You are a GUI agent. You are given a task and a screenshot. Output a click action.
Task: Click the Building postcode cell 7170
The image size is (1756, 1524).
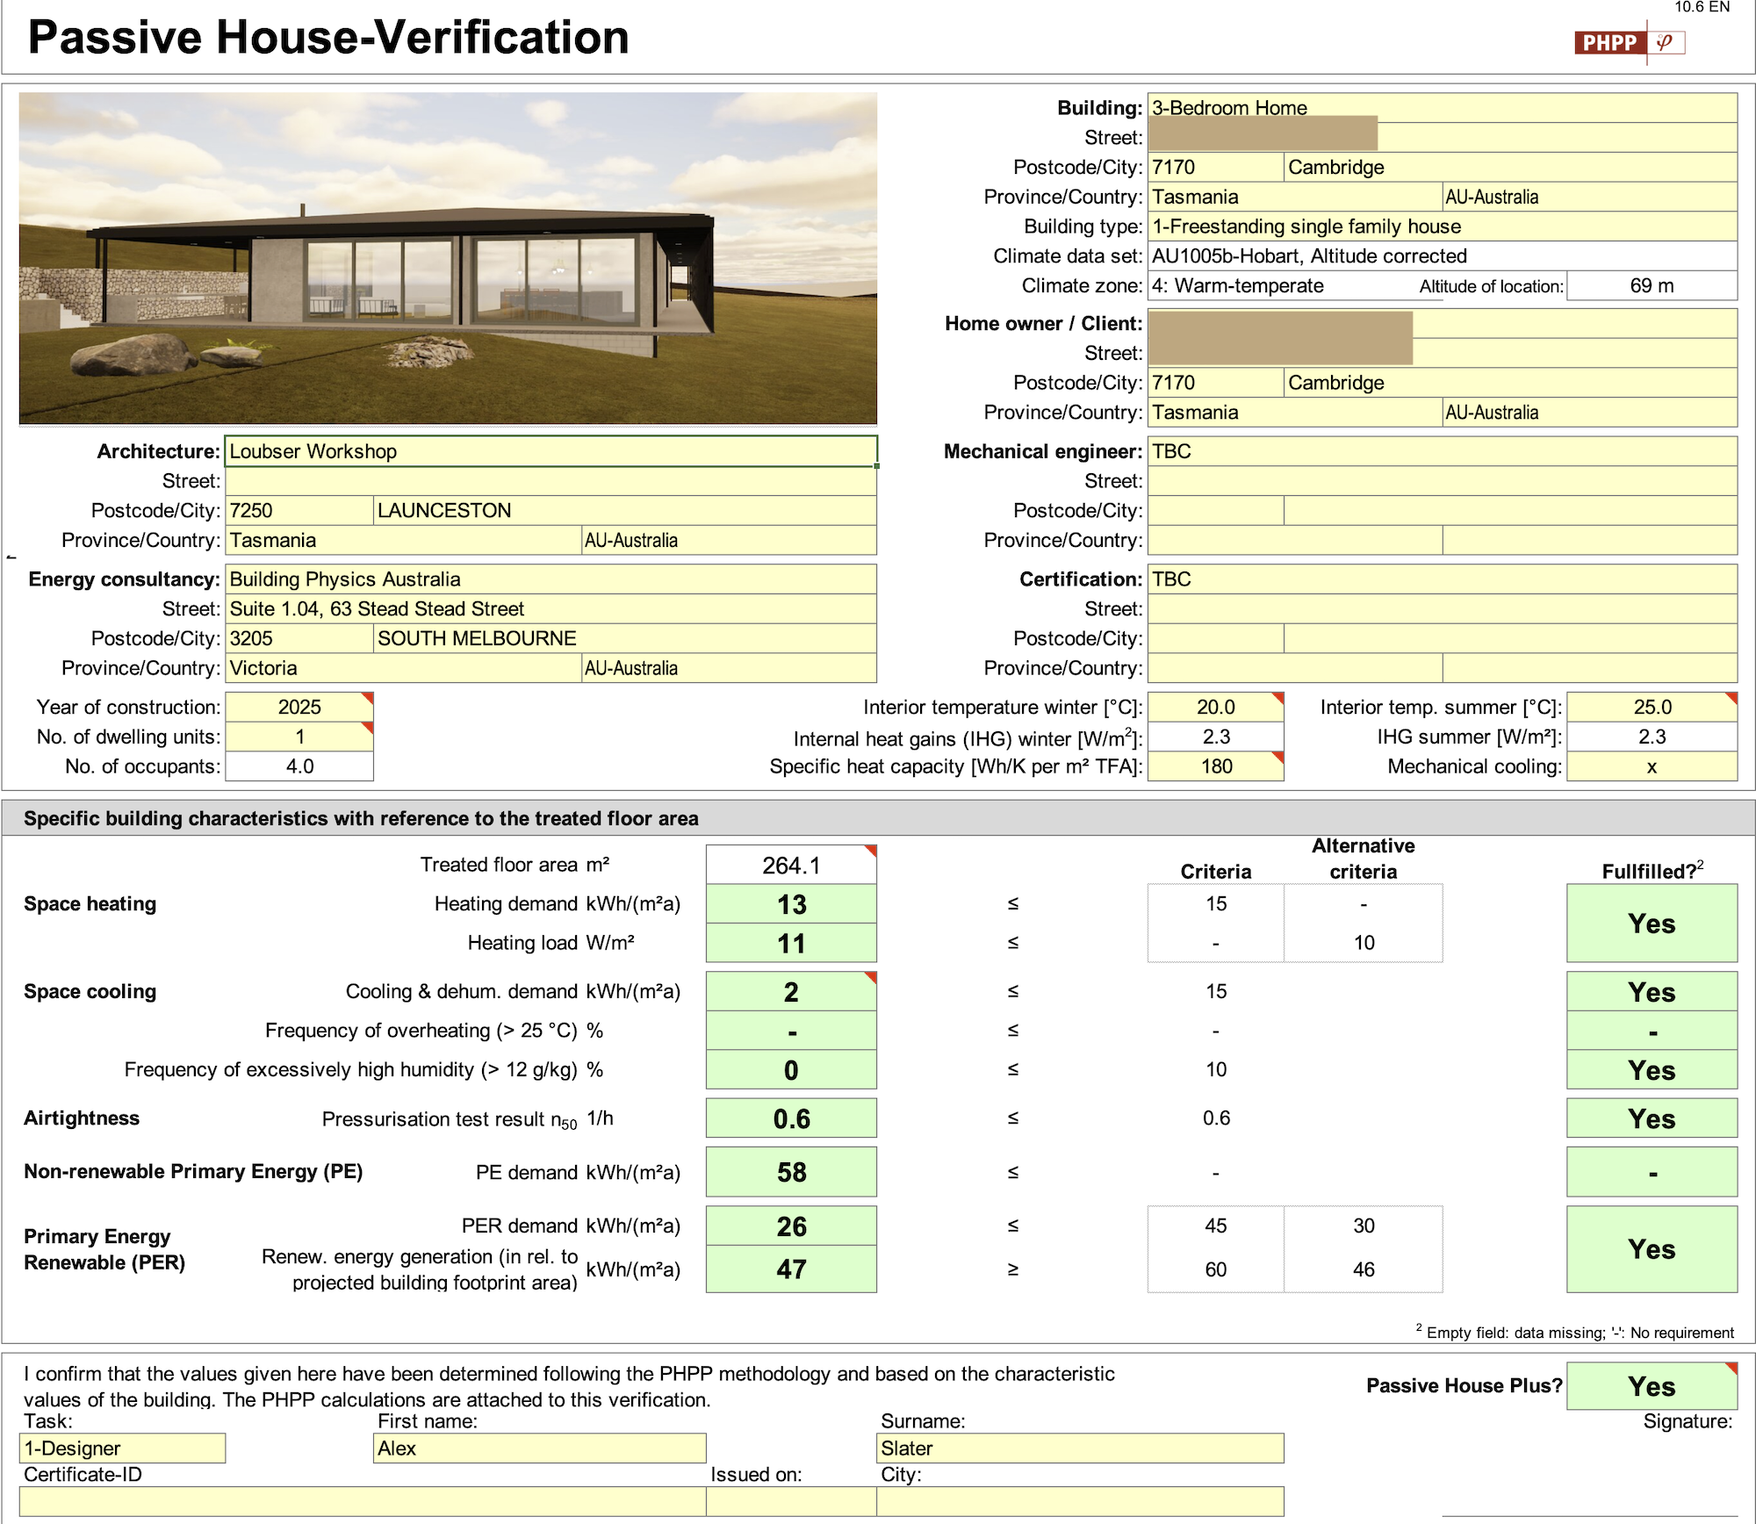1216,167
